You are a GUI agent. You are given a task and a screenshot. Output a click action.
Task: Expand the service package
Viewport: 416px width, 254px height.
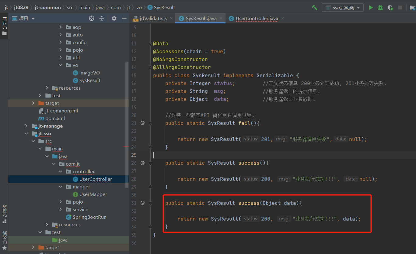click(x=61, y=210)
